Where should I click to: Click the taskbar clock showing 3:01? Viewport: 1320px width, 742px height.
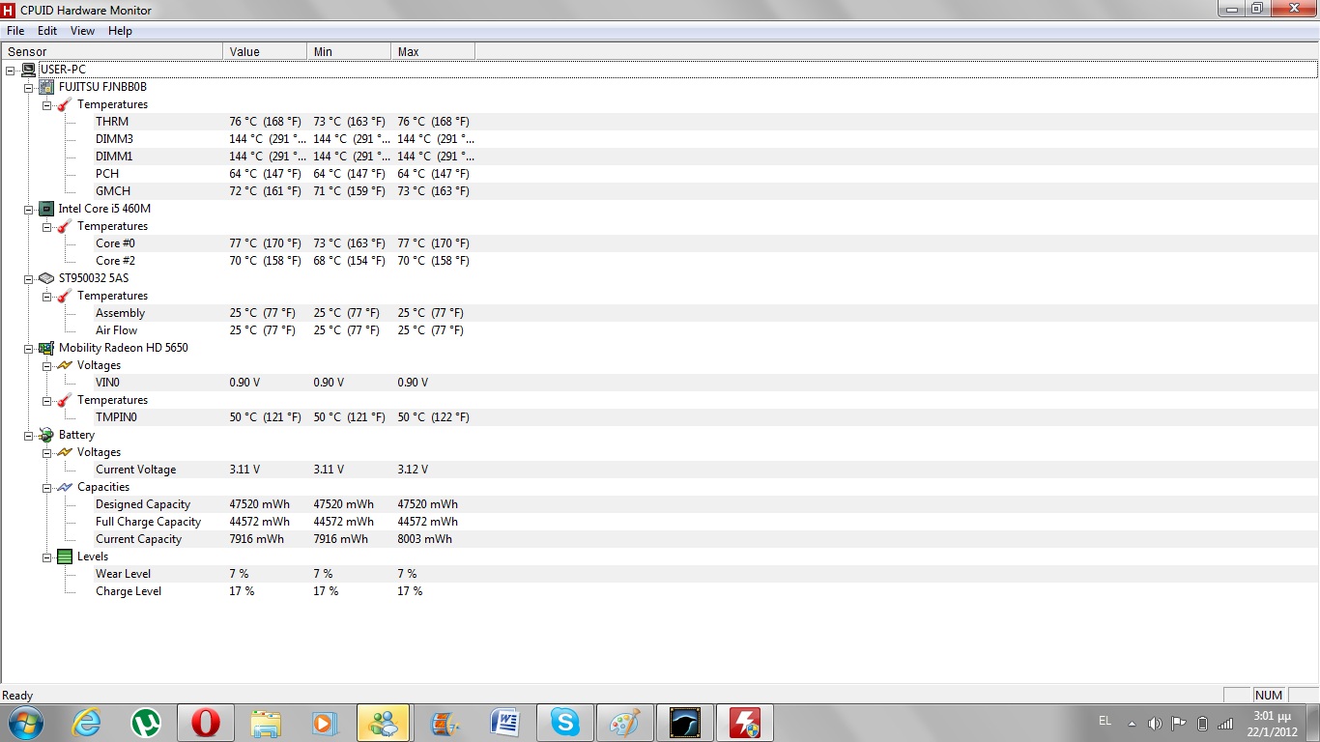1272,723
